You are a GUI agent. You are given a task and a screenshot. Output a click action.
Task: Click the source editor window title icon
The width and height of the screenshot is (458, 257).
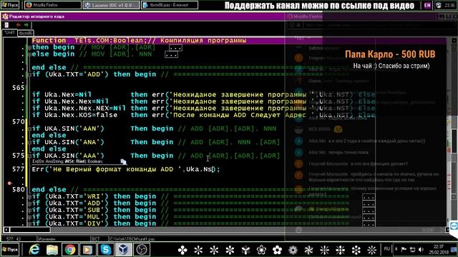(5, 16)
